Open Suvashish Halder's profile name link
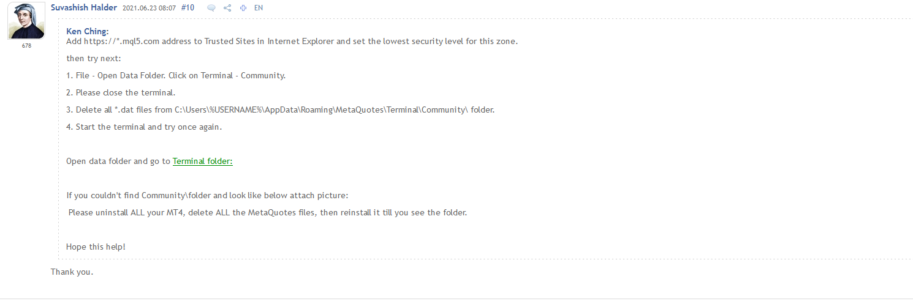Image resolution: width=913 pixels, height=301 pixels. point(84,8)
